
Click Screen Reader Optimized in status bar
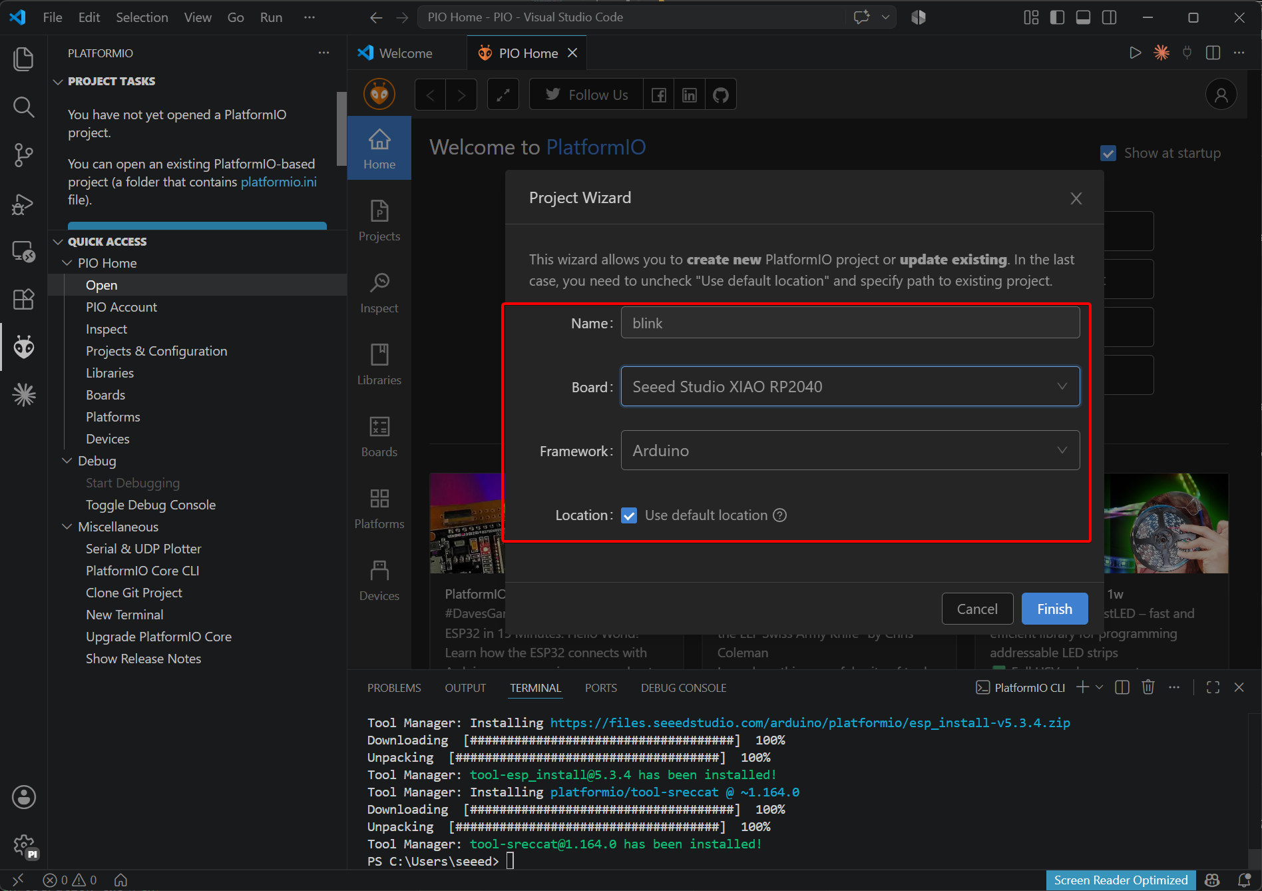[1121, 880]
